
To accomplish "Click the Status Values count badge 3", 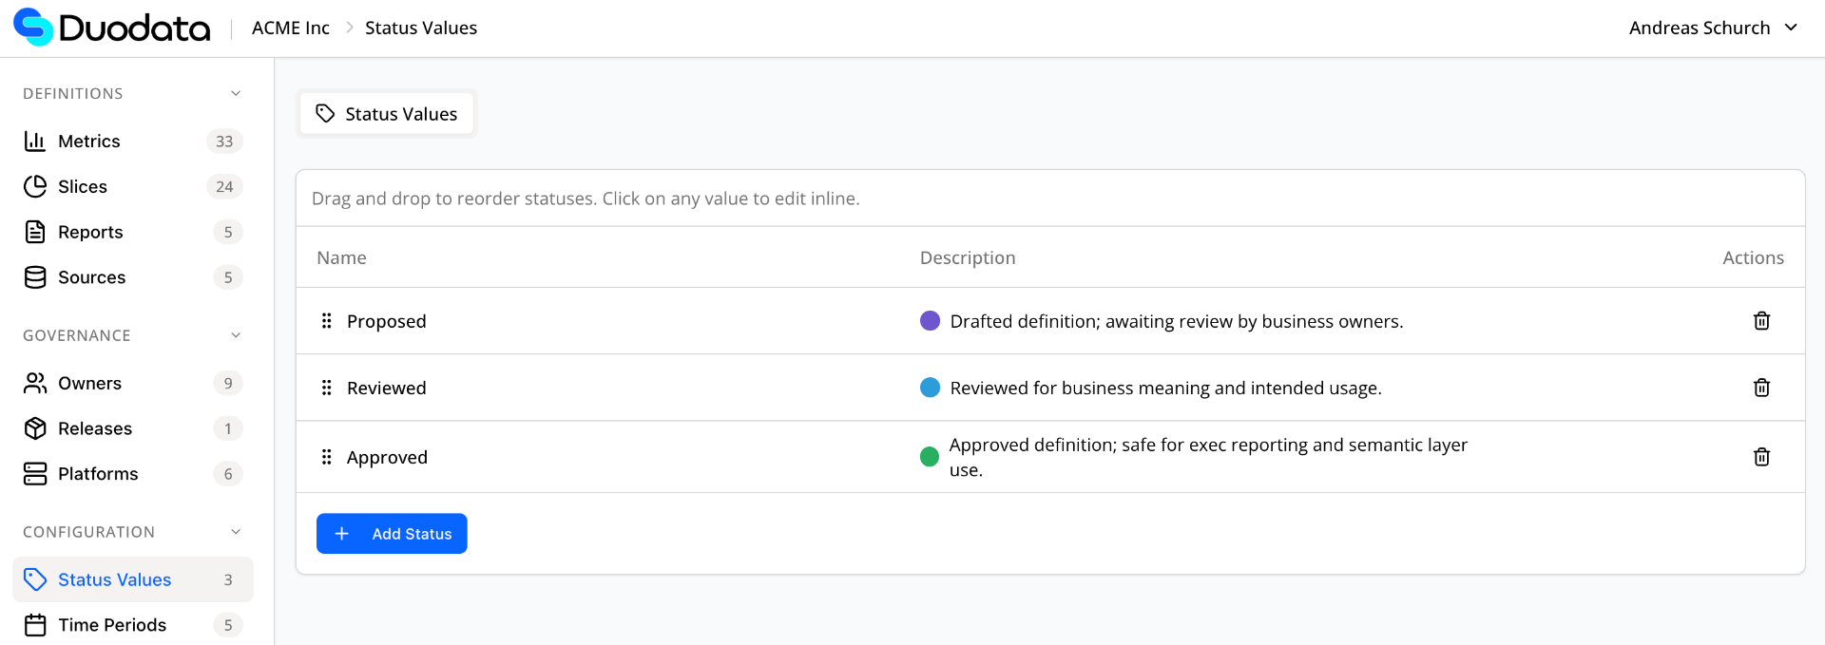I will [228, 579].
